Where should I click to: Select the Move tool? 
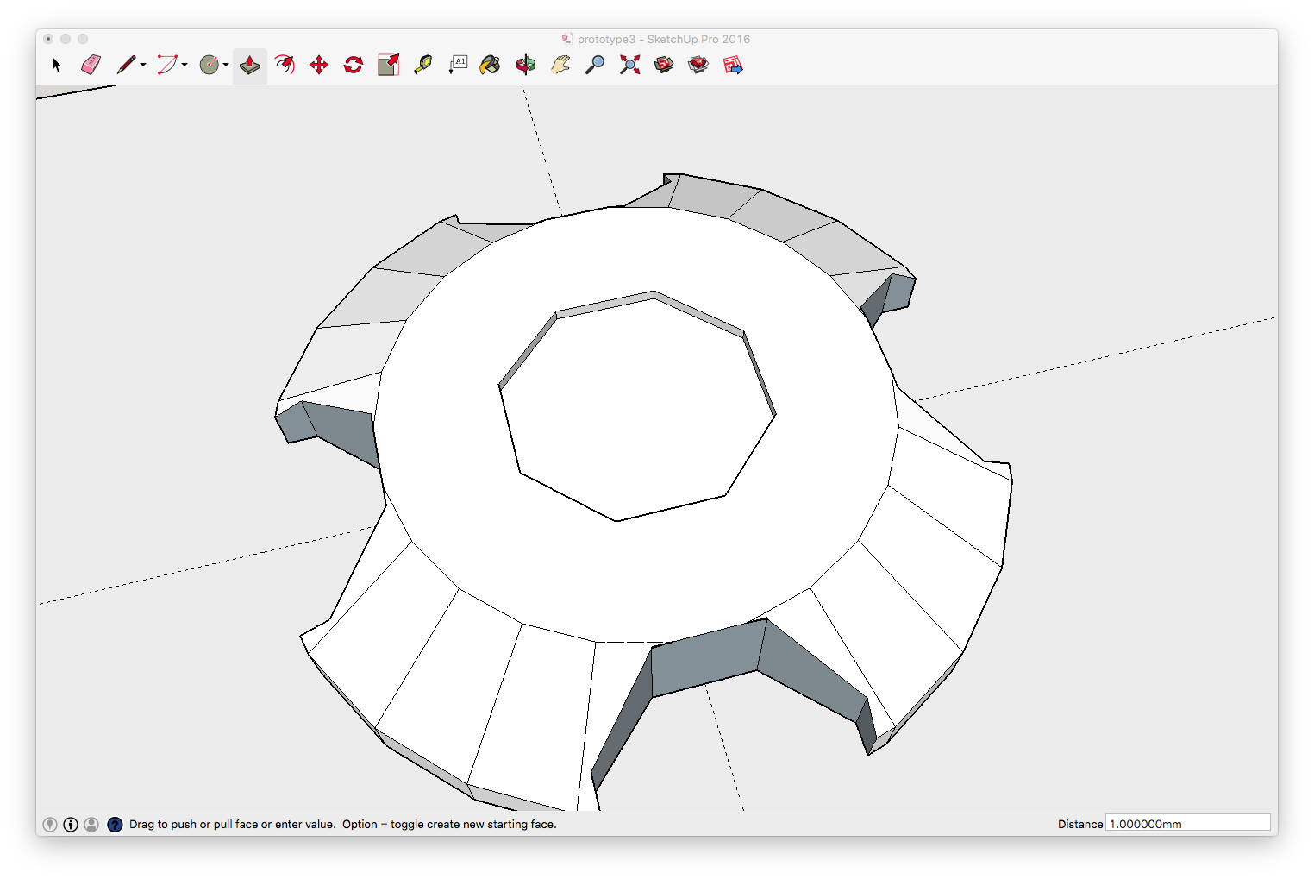pos(319,65)
